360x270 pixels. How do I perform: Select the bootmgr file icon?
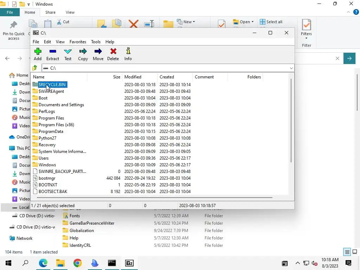click(x=35, y=178)
